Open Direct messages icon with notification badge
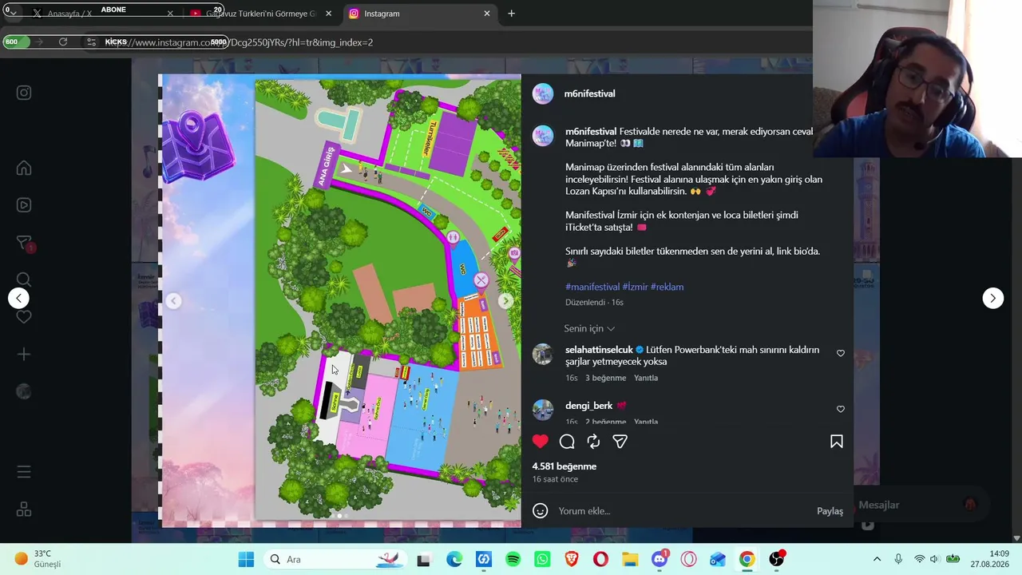Screen dimensions: 1022x575 pyautogui.click(x=24, y=244)
